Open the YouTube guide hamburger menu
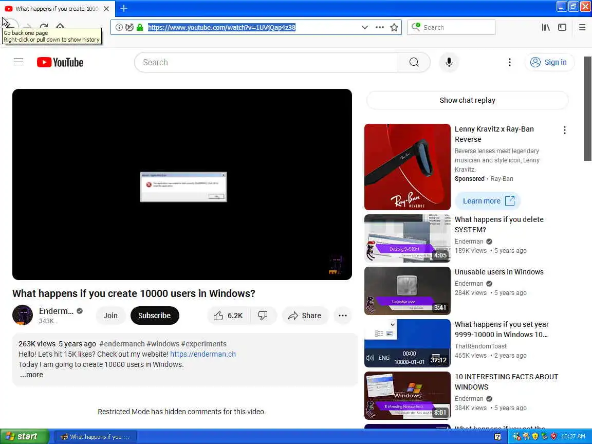Screen dimensions: 592x444 click(x=18, y=62)
